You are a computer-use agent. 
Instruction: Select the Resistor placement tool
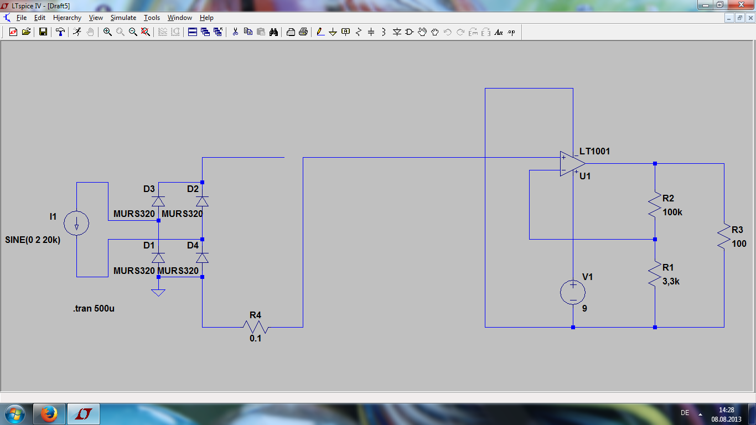[x=358, y=32]
